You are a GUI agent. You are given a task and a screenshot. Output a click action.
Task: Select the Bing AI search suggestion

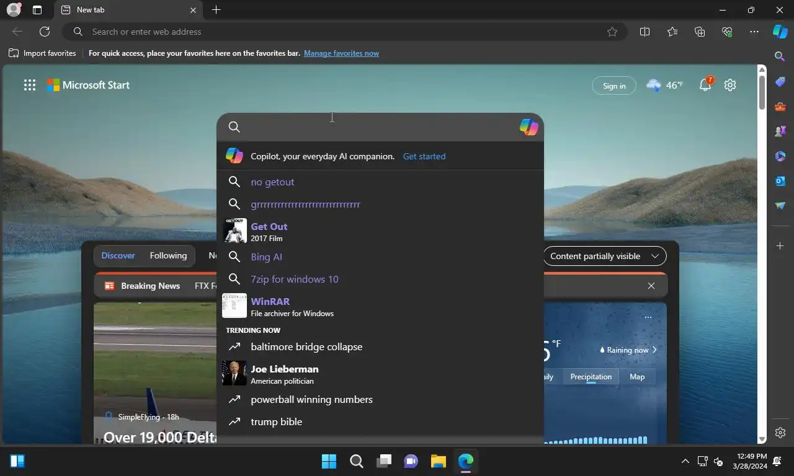pos(380,257)
